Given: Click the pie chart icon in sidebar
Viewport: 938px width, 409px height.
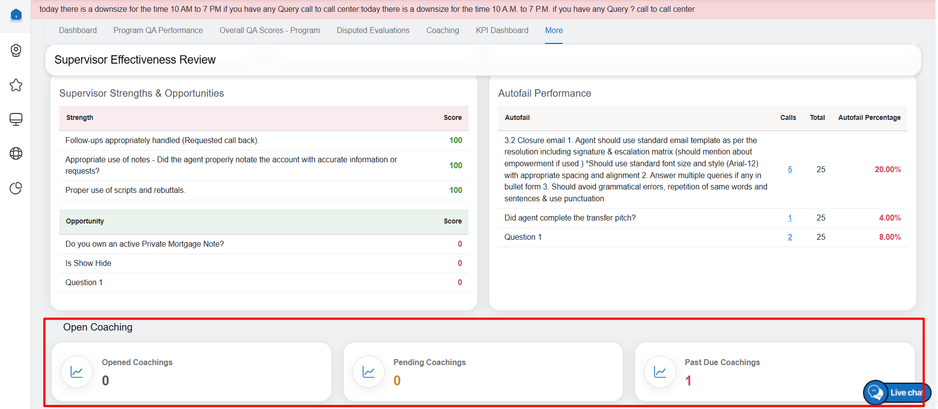Looking at the screenshot, I should pyautogui.click(x=16, y=188).
